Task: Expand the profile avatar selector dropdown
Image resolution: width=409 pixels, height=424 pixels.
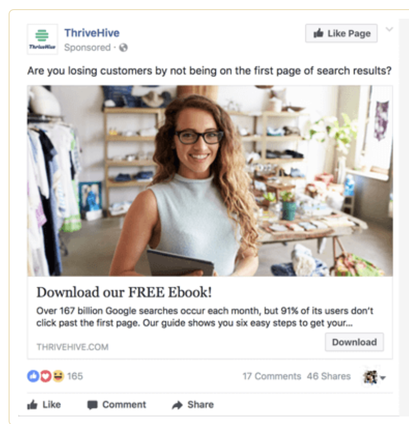Action: coord(374,377)
